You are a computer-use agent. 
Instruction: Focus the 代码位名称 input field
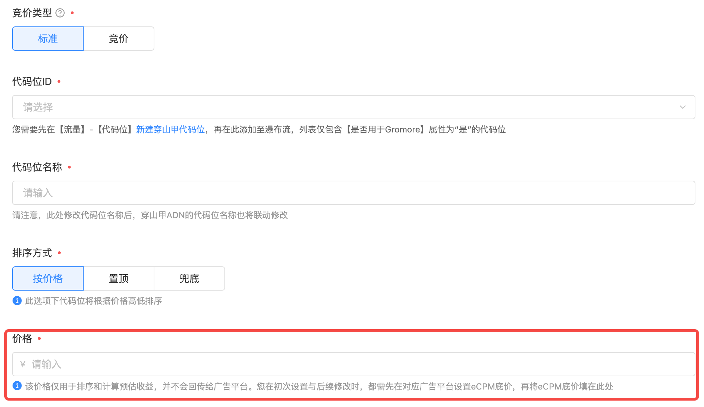click(x=353, y=193)
